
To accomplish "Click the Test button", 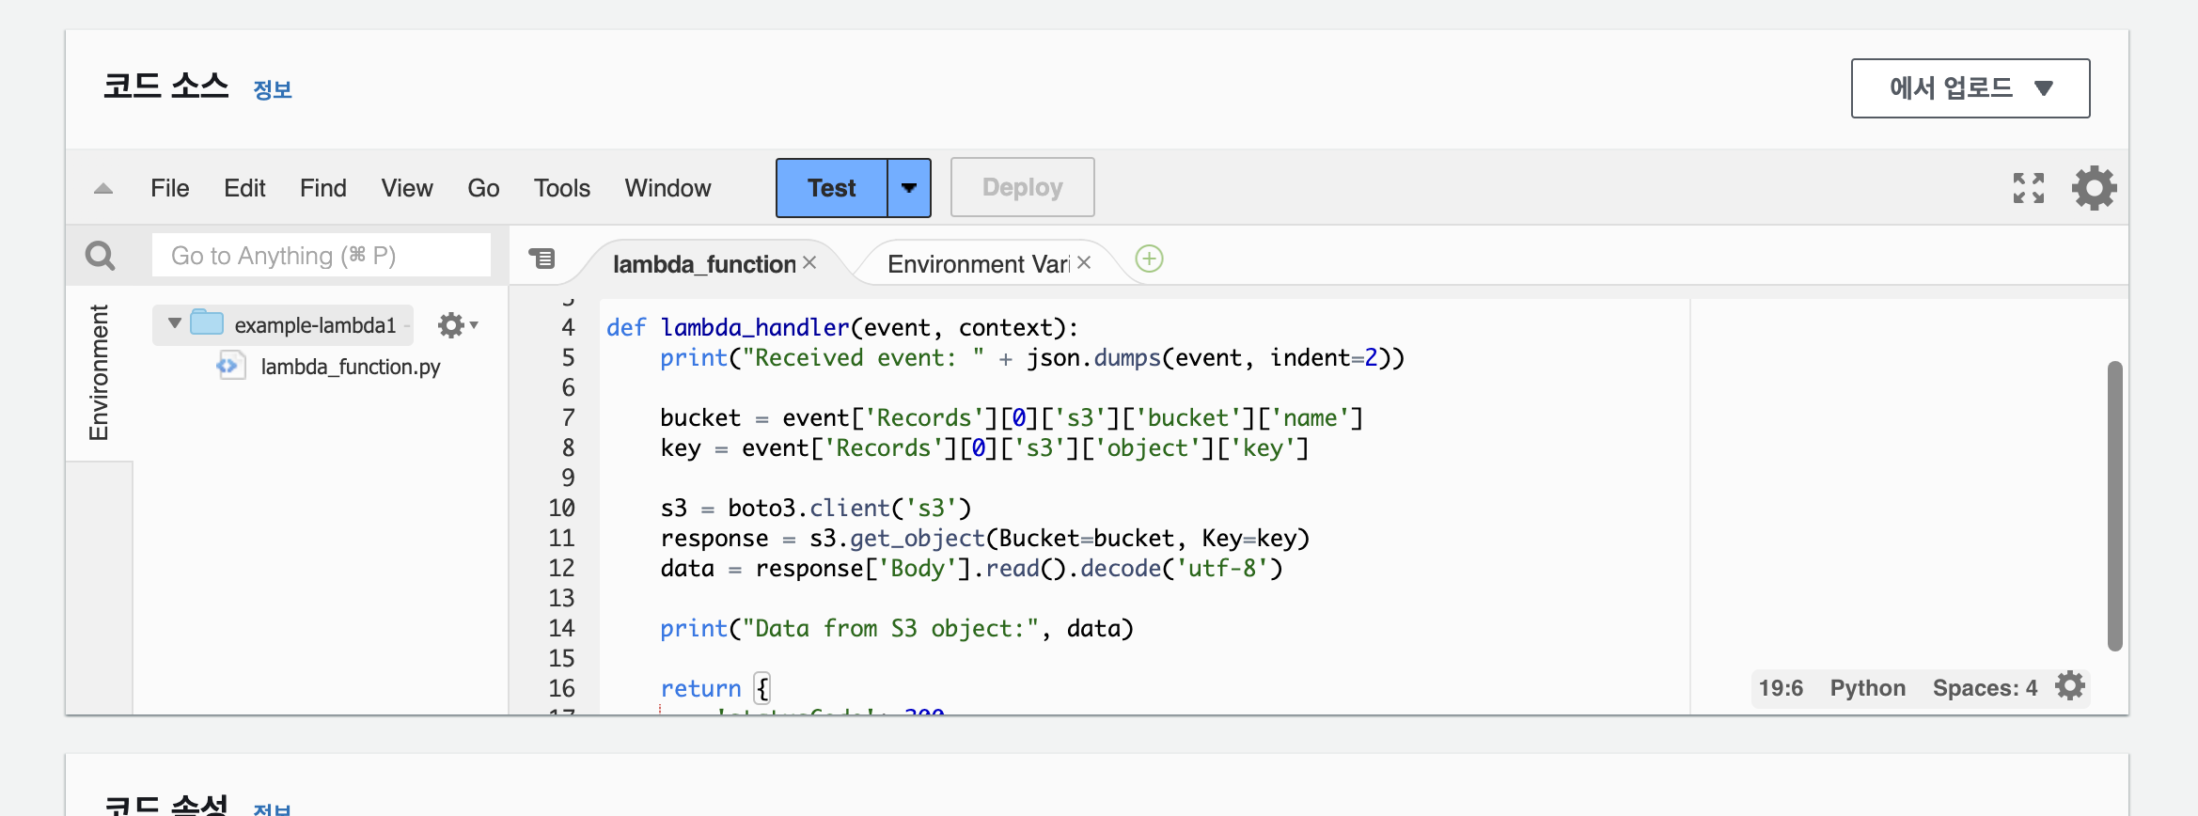I will pos(831,188).
